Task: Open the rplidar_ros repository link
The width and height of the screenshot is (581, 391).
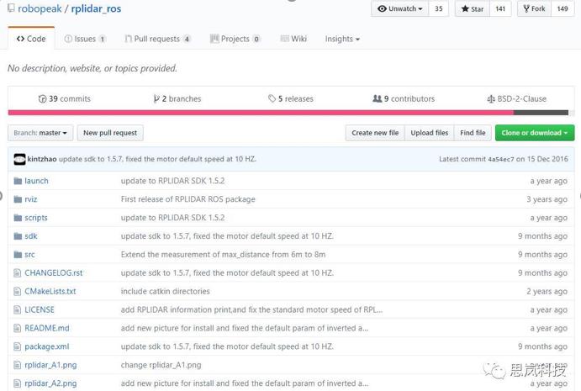Action: (x=96, y=8)
